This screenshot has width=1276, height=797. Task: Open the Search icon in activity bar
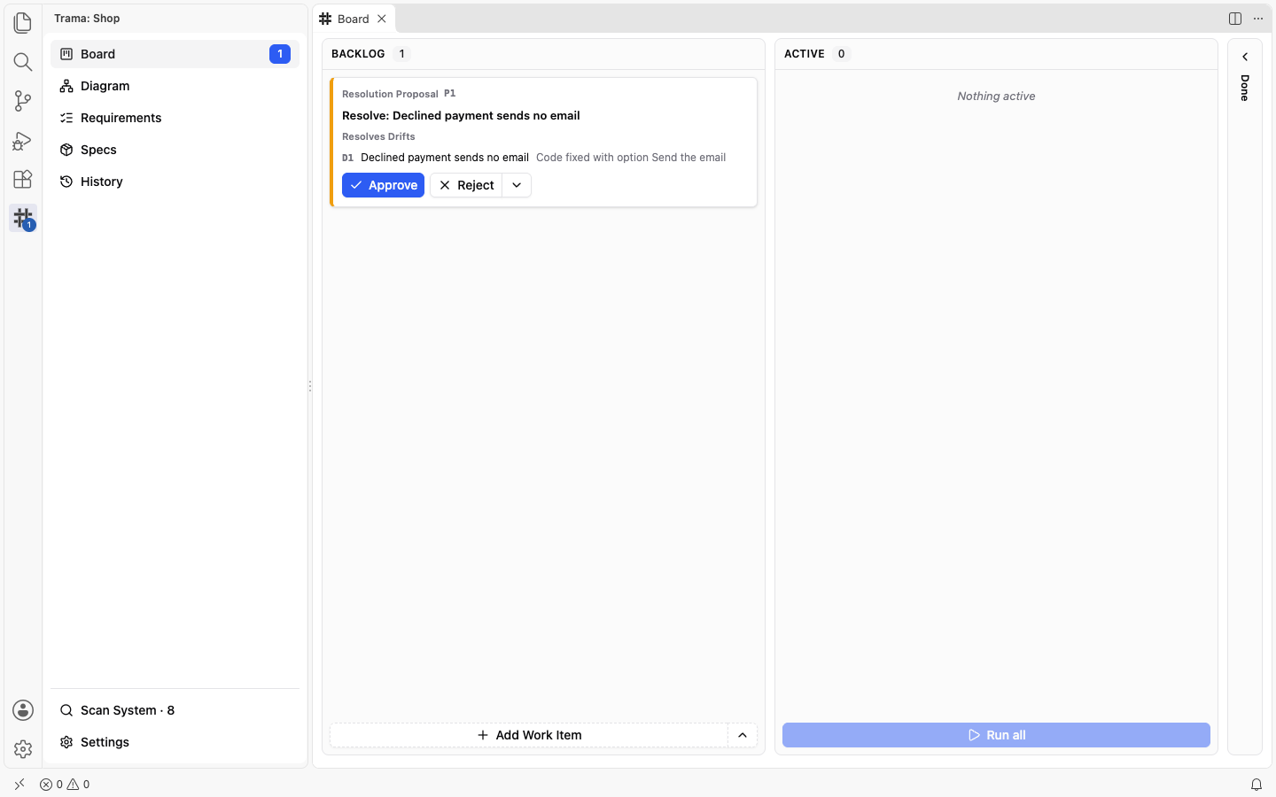[x=23, y=61]
